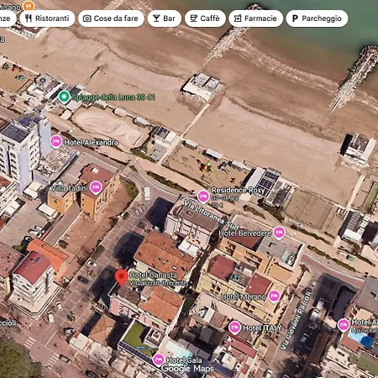The height and width of the screenshot is (378, 378).
Task: Filter map by Farmacie
Action: (256, 18)
